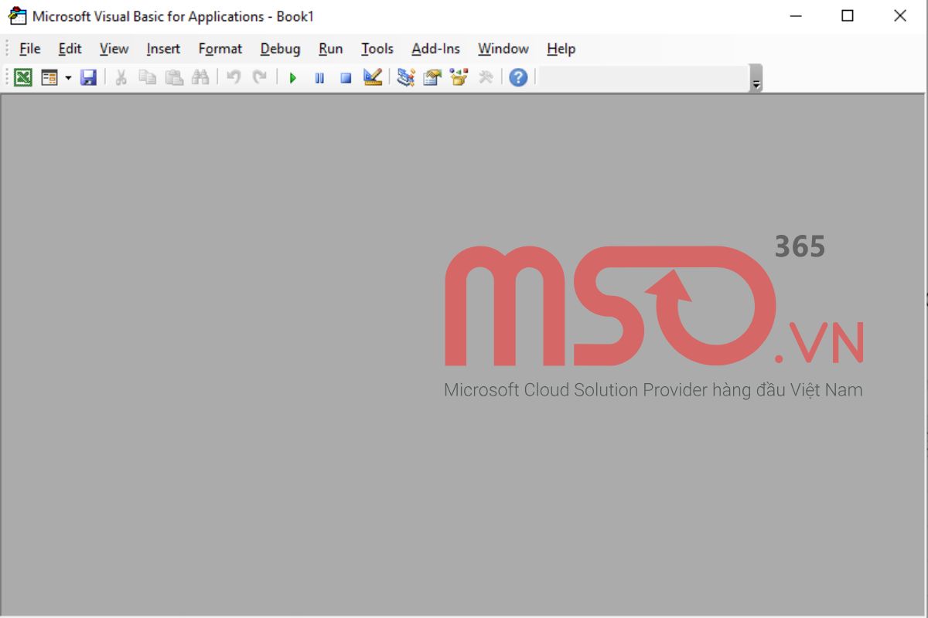Open the Help menu
Screen dimensions: 928x618
[561, 49]
